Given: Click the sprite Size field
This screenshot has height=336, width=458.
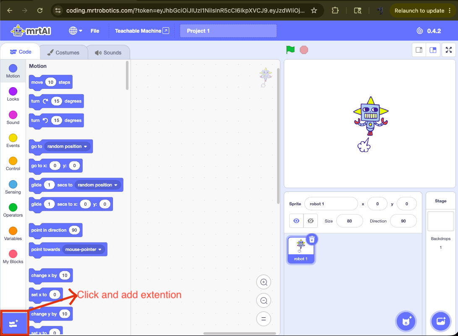Looking at the screenshot, I should [349, 221].
